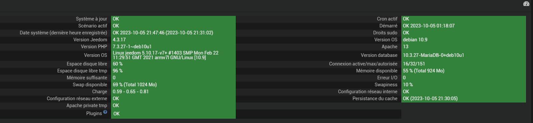Click the Plugins OK status cell
Screen dimensions: 533x123
coord(173,114)
